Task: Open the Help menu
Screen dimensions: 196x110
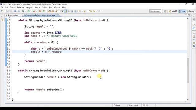Action: coord(64,7)
